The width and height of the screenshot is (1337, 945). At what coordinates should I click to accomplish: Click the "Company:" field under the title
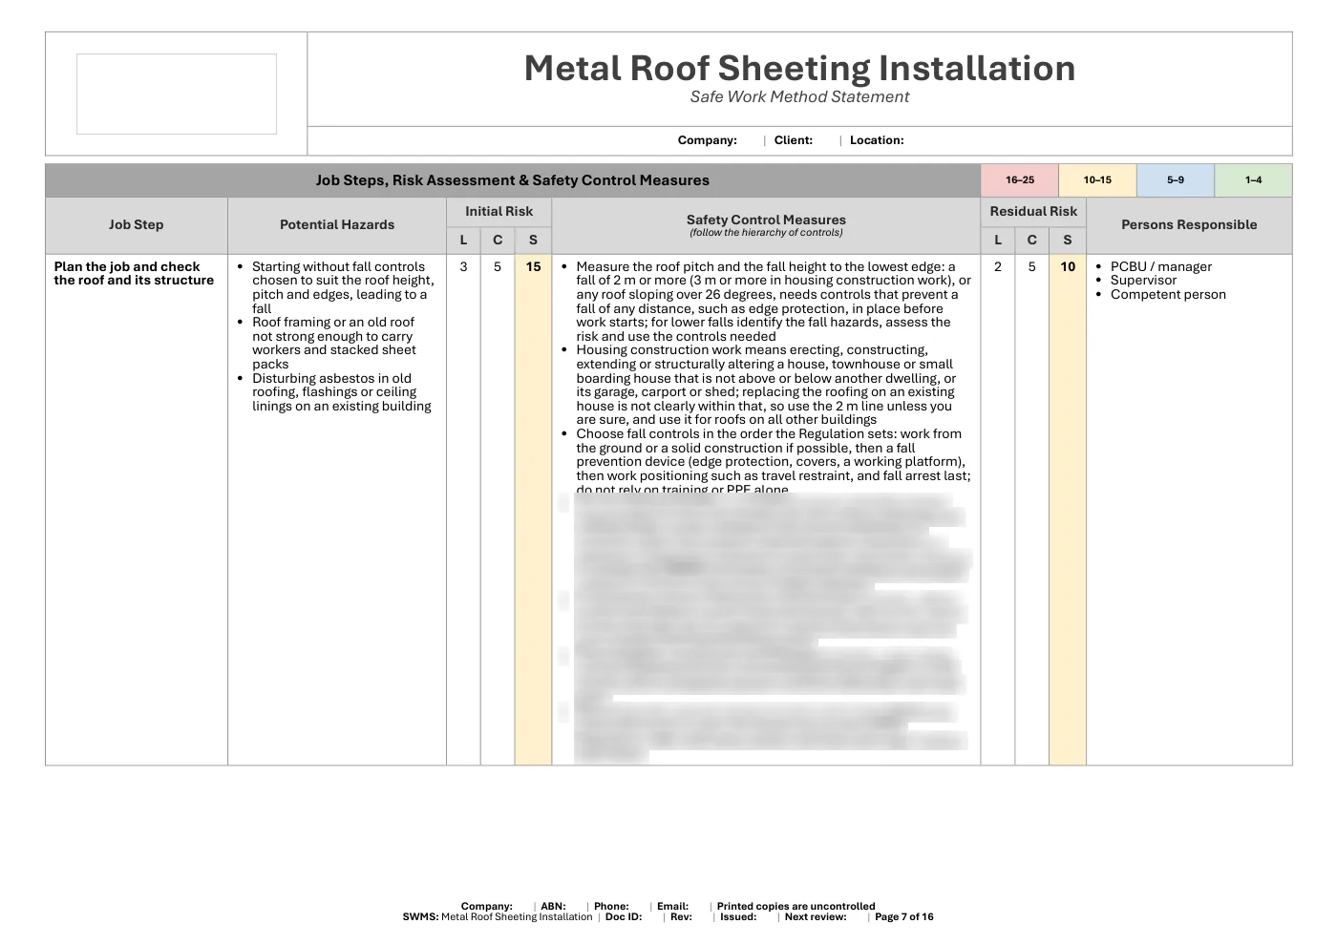pos(707,140)
